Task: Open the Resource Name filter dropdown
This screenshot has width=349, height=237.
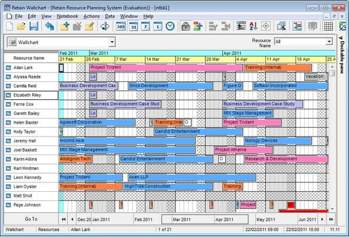Action: (329, 42)
